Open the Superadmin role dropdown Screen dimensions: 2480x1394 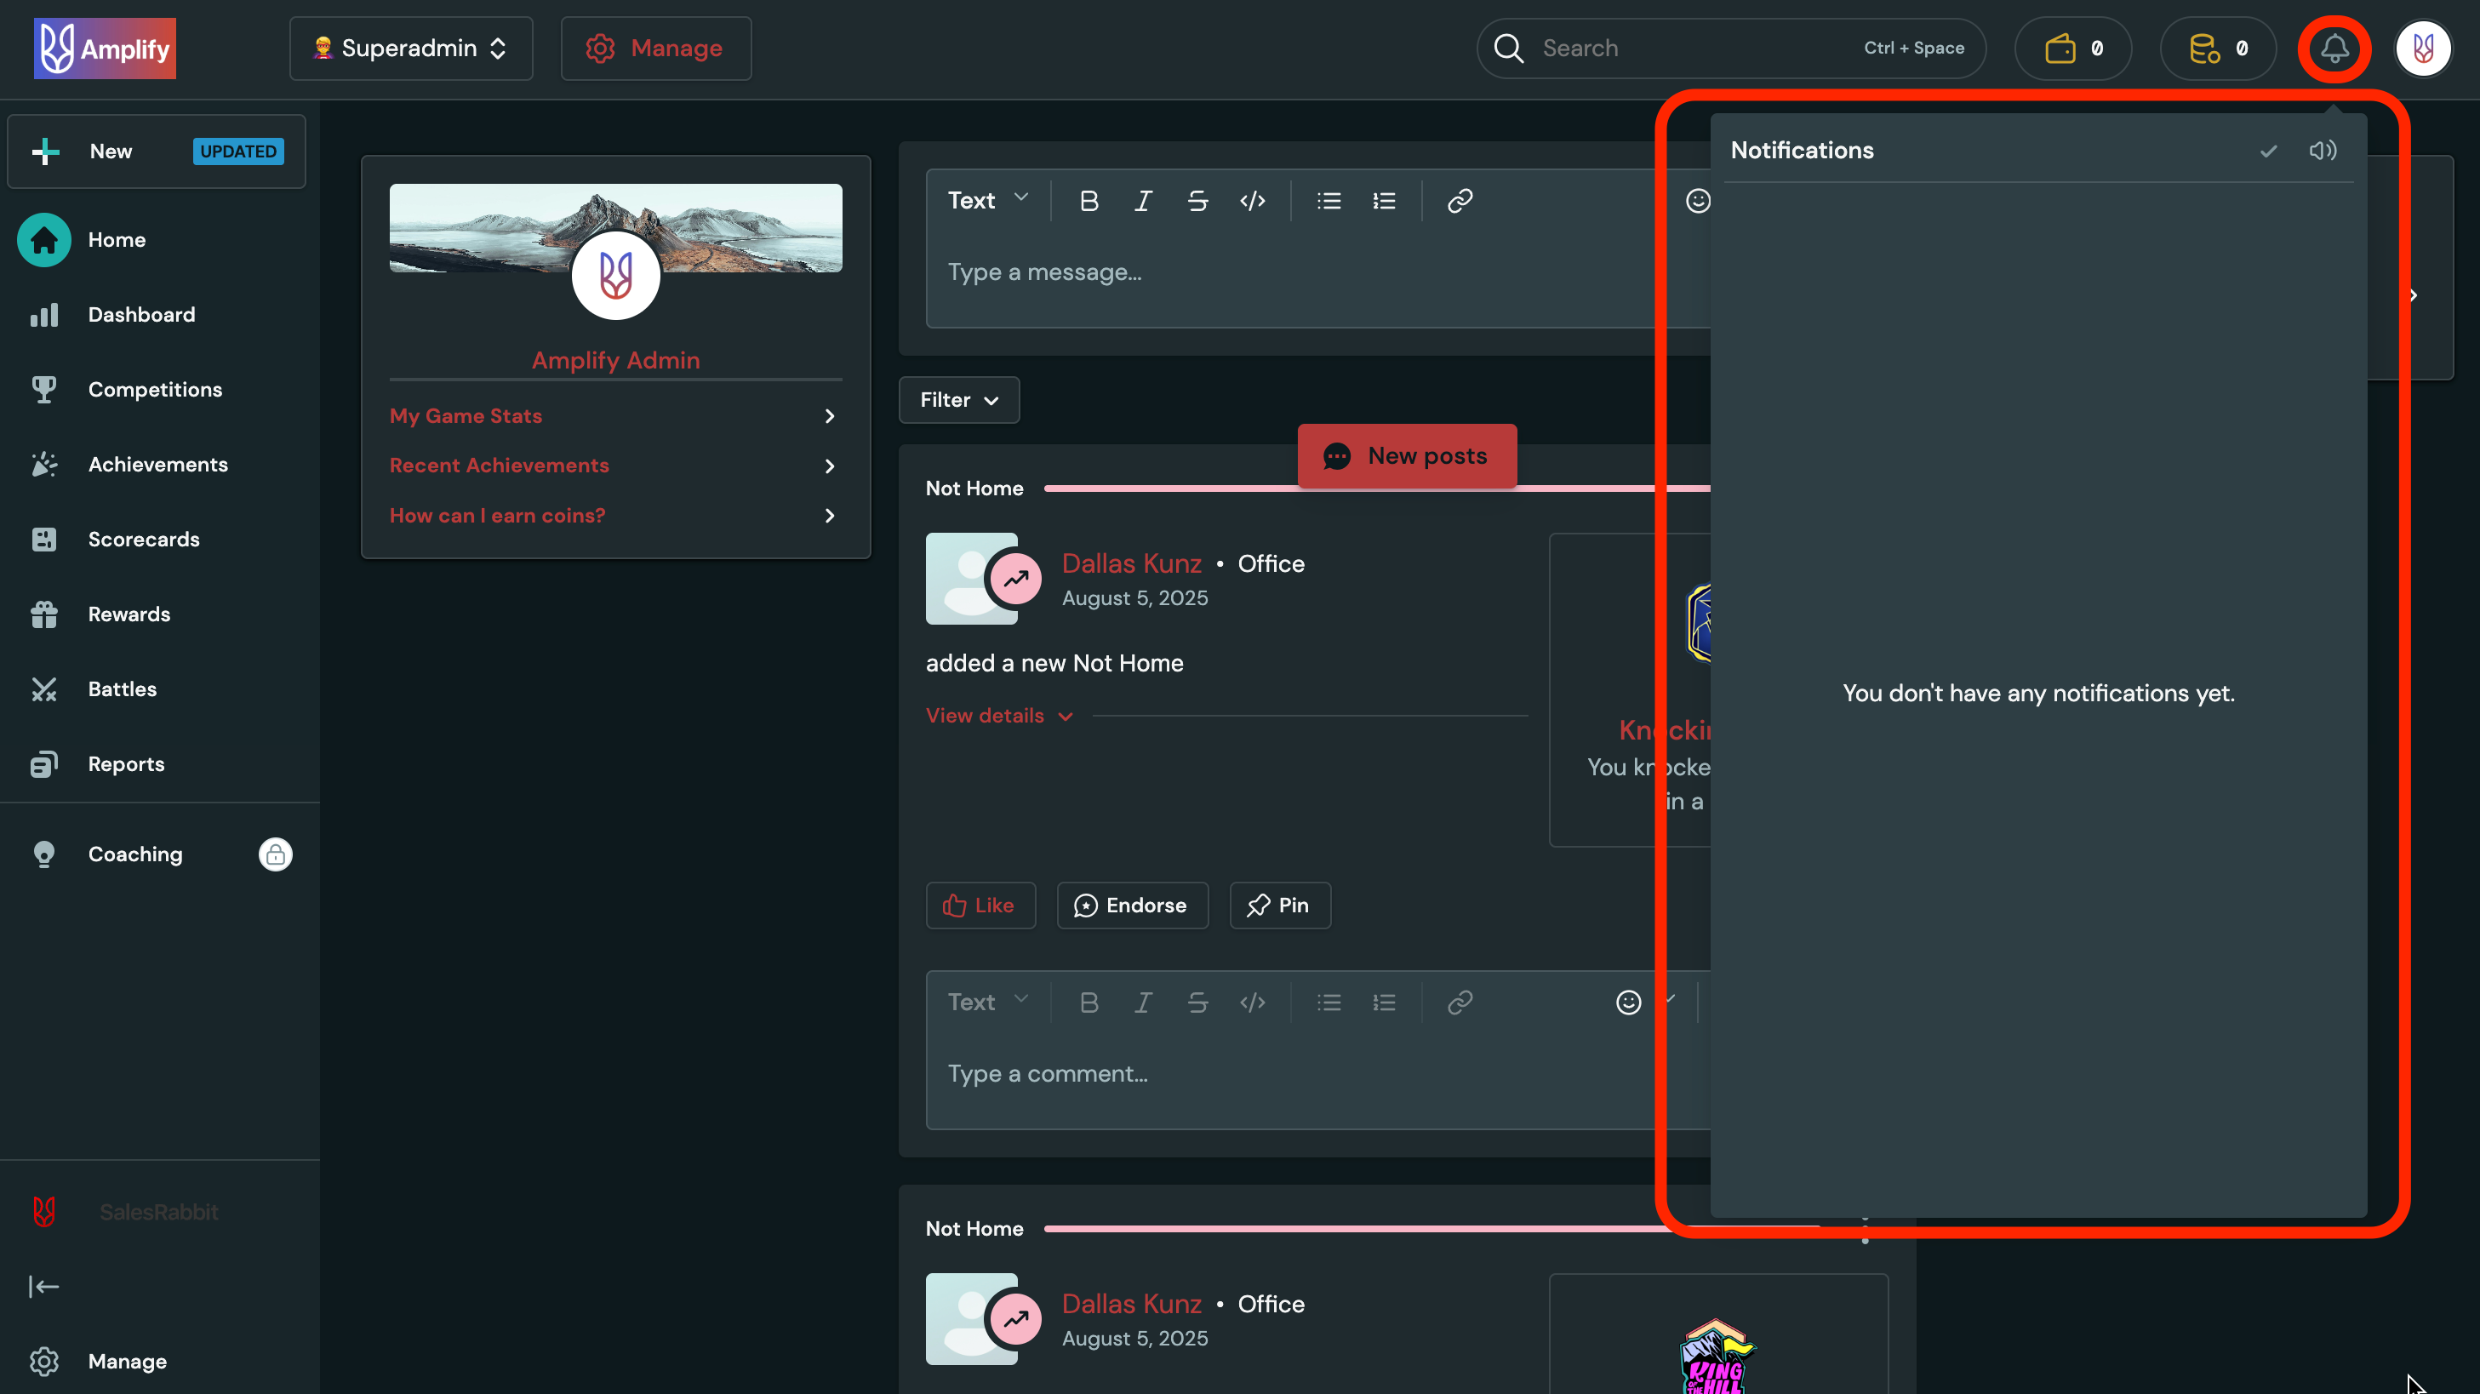[410, 47]
